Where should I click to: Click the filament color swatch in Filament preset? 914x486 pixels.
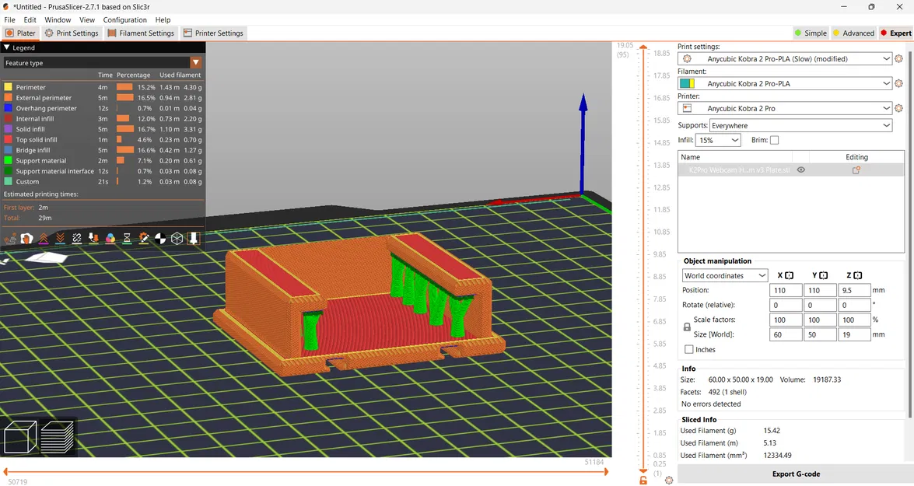pyautogui.click(x=687, y=83)
